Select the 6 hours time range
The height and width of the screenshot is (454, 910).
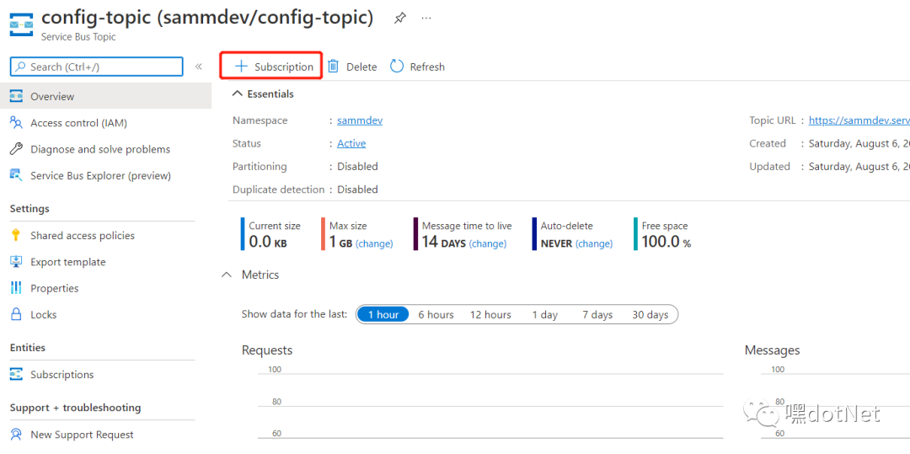pos(436,315)
